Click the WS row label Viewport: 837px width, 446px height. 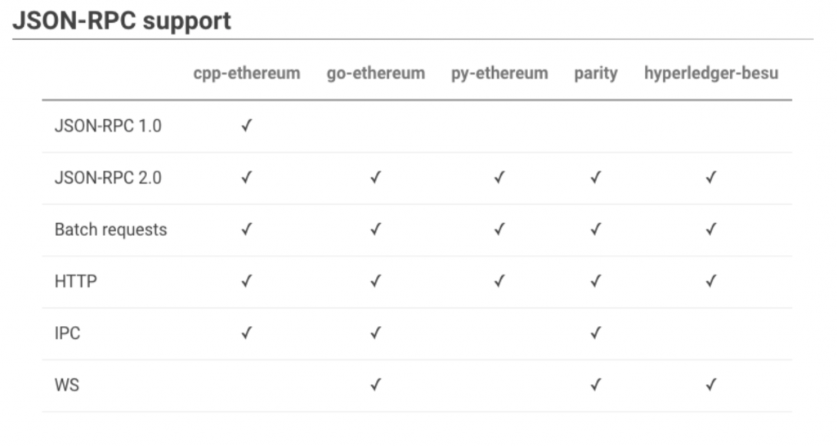point(67,385)
